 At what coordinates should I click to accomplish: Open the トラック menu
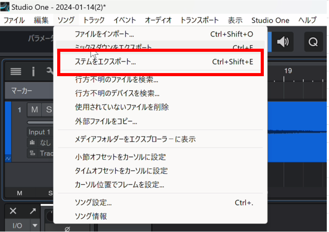[x=94, y=20]
